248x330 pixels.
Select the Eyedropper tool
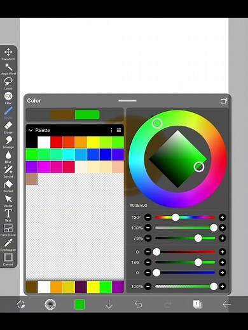8,244
